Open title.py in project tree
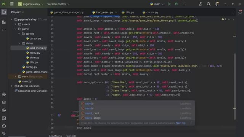The width and height of the screenshot is (244, 137). coord(34,62)
